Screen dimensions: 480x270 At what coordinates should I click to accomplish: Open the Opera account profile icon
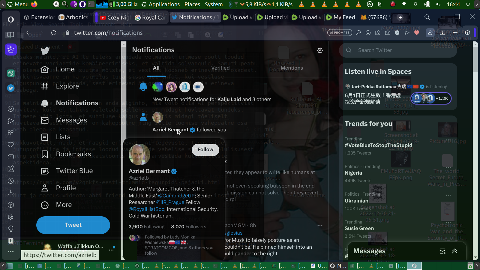click(x=430, y=33)
